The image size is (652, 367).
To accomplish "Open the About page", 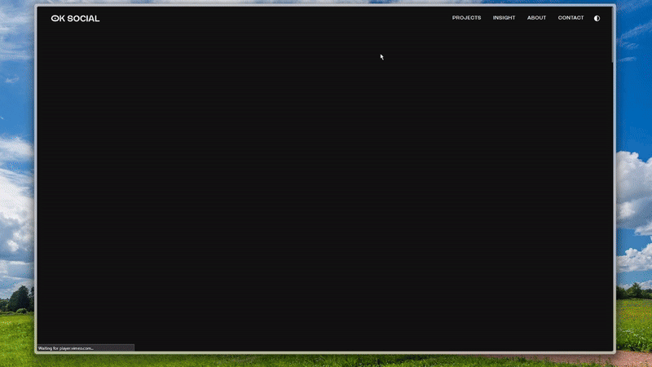I will pos(536,18).
